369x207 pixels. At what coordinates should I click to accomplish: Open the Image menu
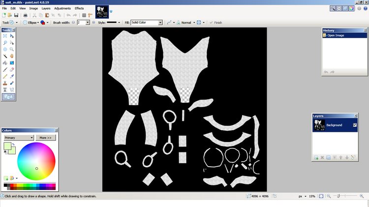(33, 8)
